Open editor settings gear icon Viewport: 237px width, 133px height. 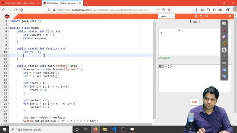(x=207, y=16)
